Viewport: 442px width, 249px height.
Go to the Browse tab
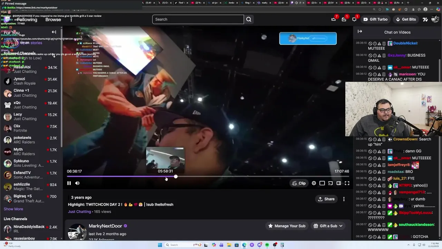click(x=53, y=20)
